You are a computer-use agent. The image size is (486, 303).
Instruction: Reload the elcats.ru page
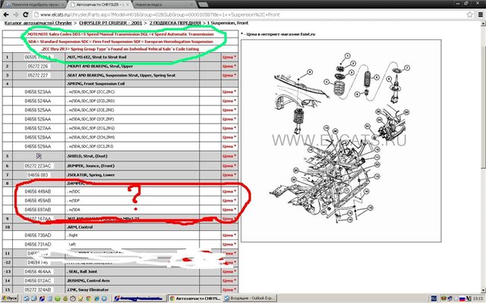pos(26,14)
